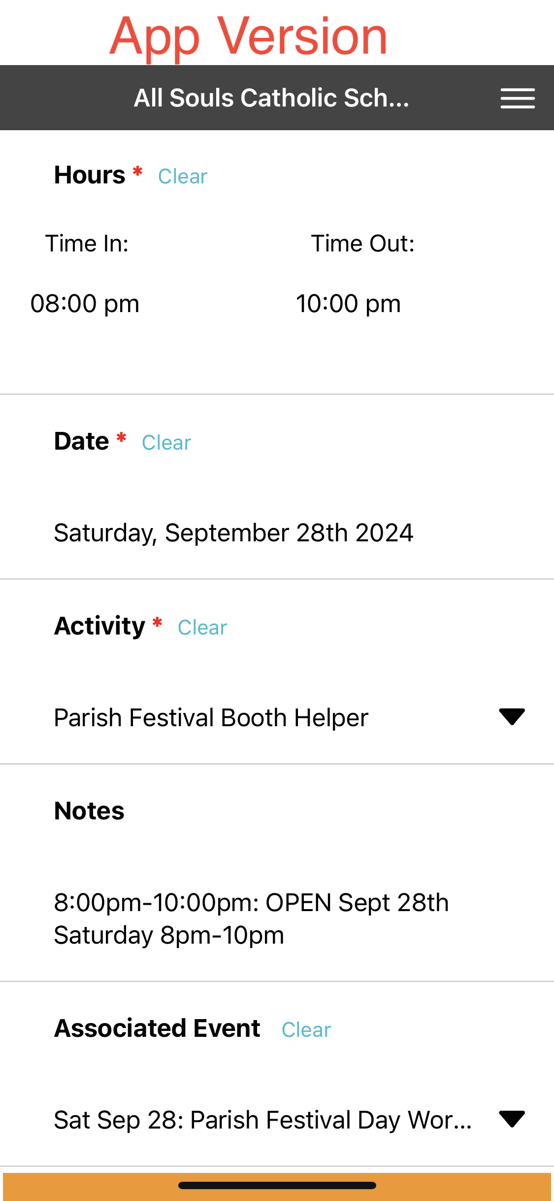The height and width of the screenshot is (1201, 554).
Task: Tap the Associated Event heading
Action: 157,1028
